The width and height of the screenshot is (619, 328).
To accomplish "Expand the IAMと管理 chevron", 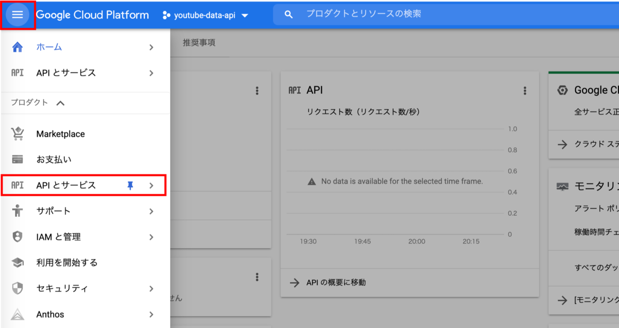I will pos(151,237).
